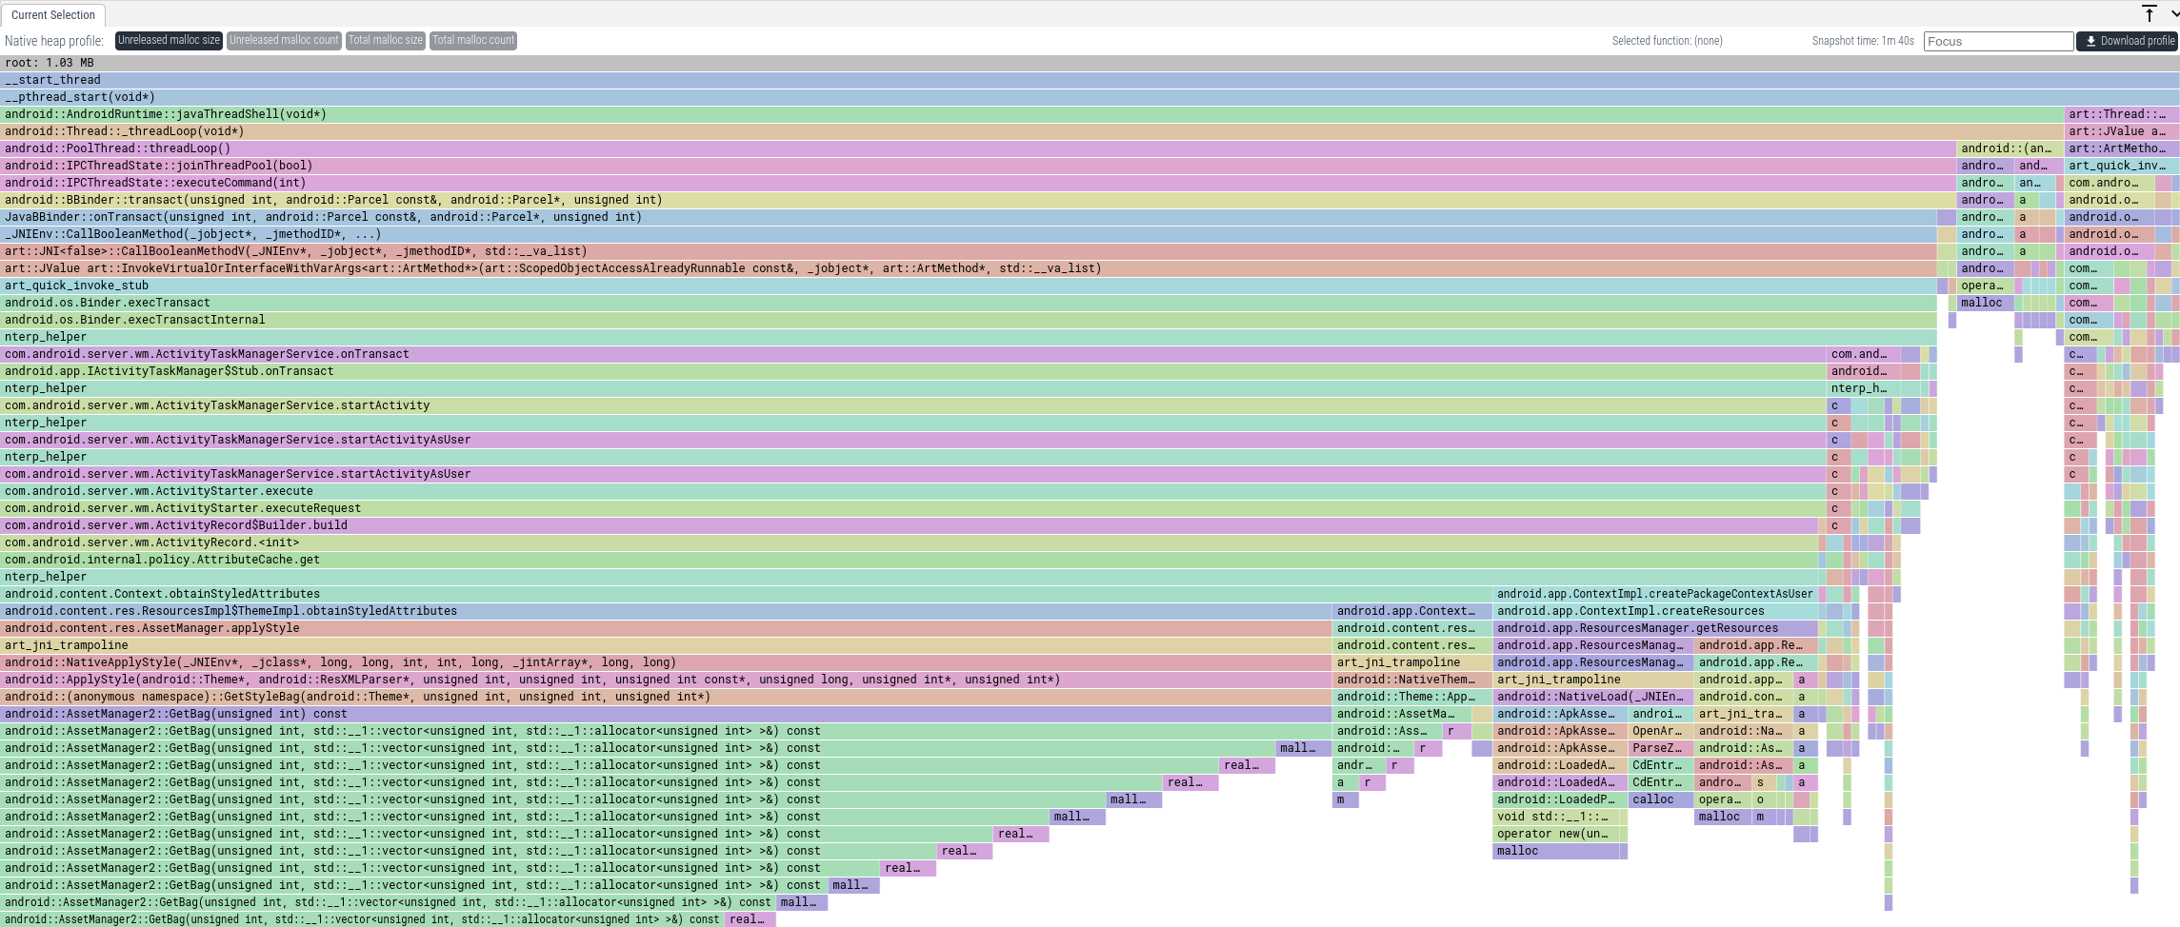Screen dimensions: 2180x927
Task: Click the collapse panel arrow icon top-right
Action: [x=2150, y=14]
